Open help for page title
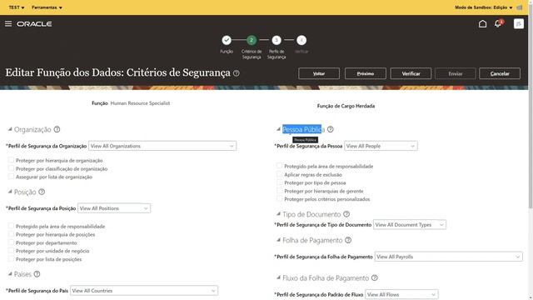Screen dimensions: 533x300 (237, 73)
